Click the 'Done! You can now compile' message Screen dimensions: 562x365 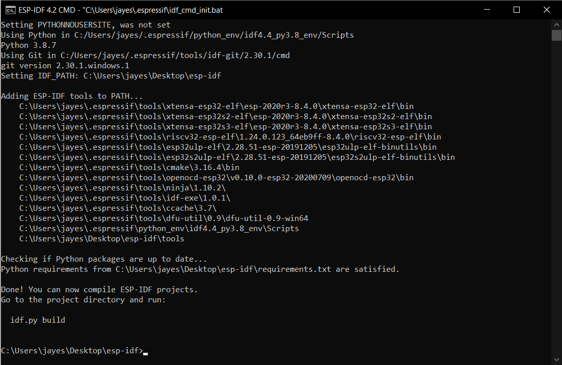(99, 290)
